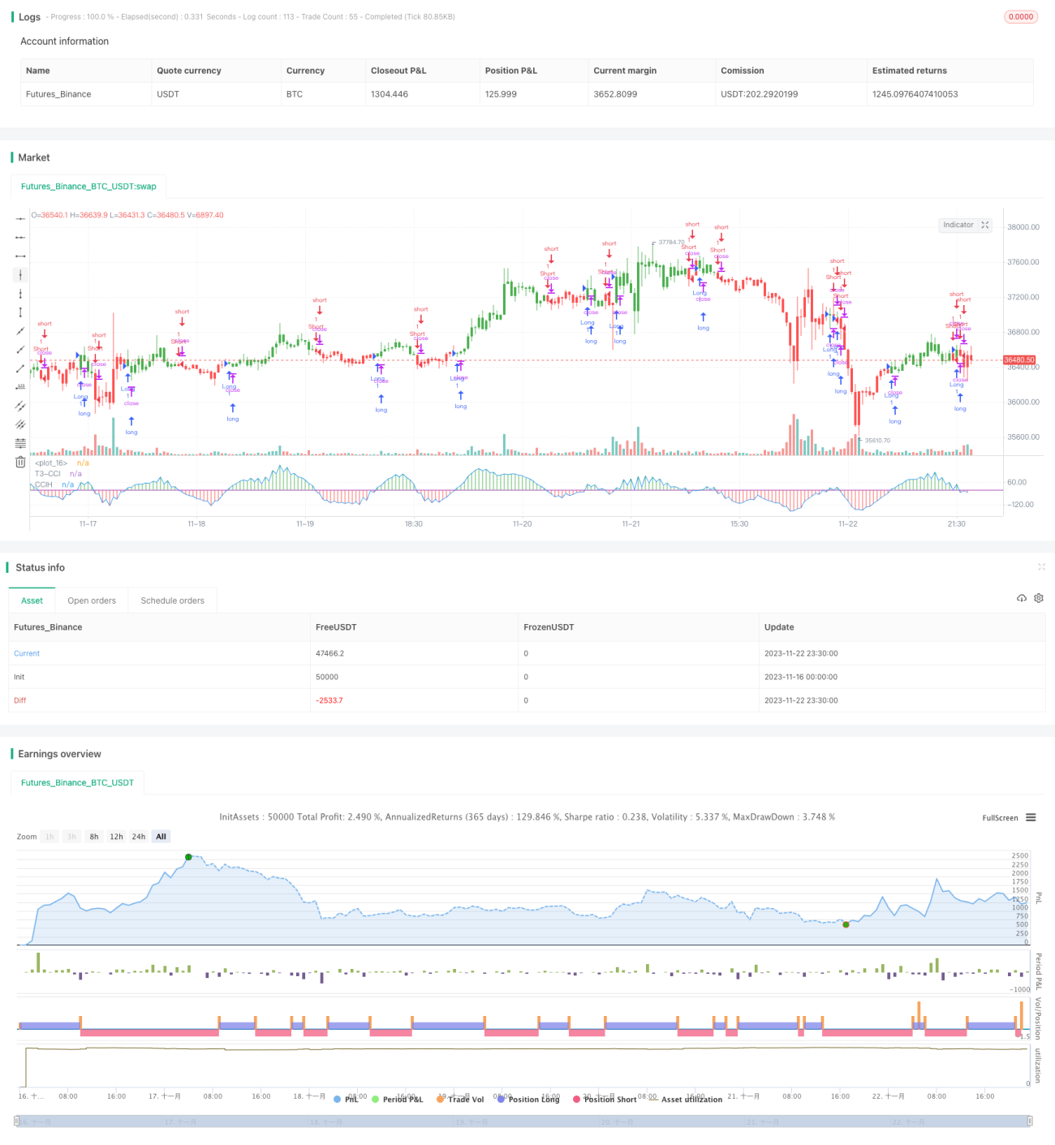Image resolution: width=1055 pixels, height=1145 pixels.
Task: Click the red 0.0000 badge in Logs
Action: coord(1021,16)
